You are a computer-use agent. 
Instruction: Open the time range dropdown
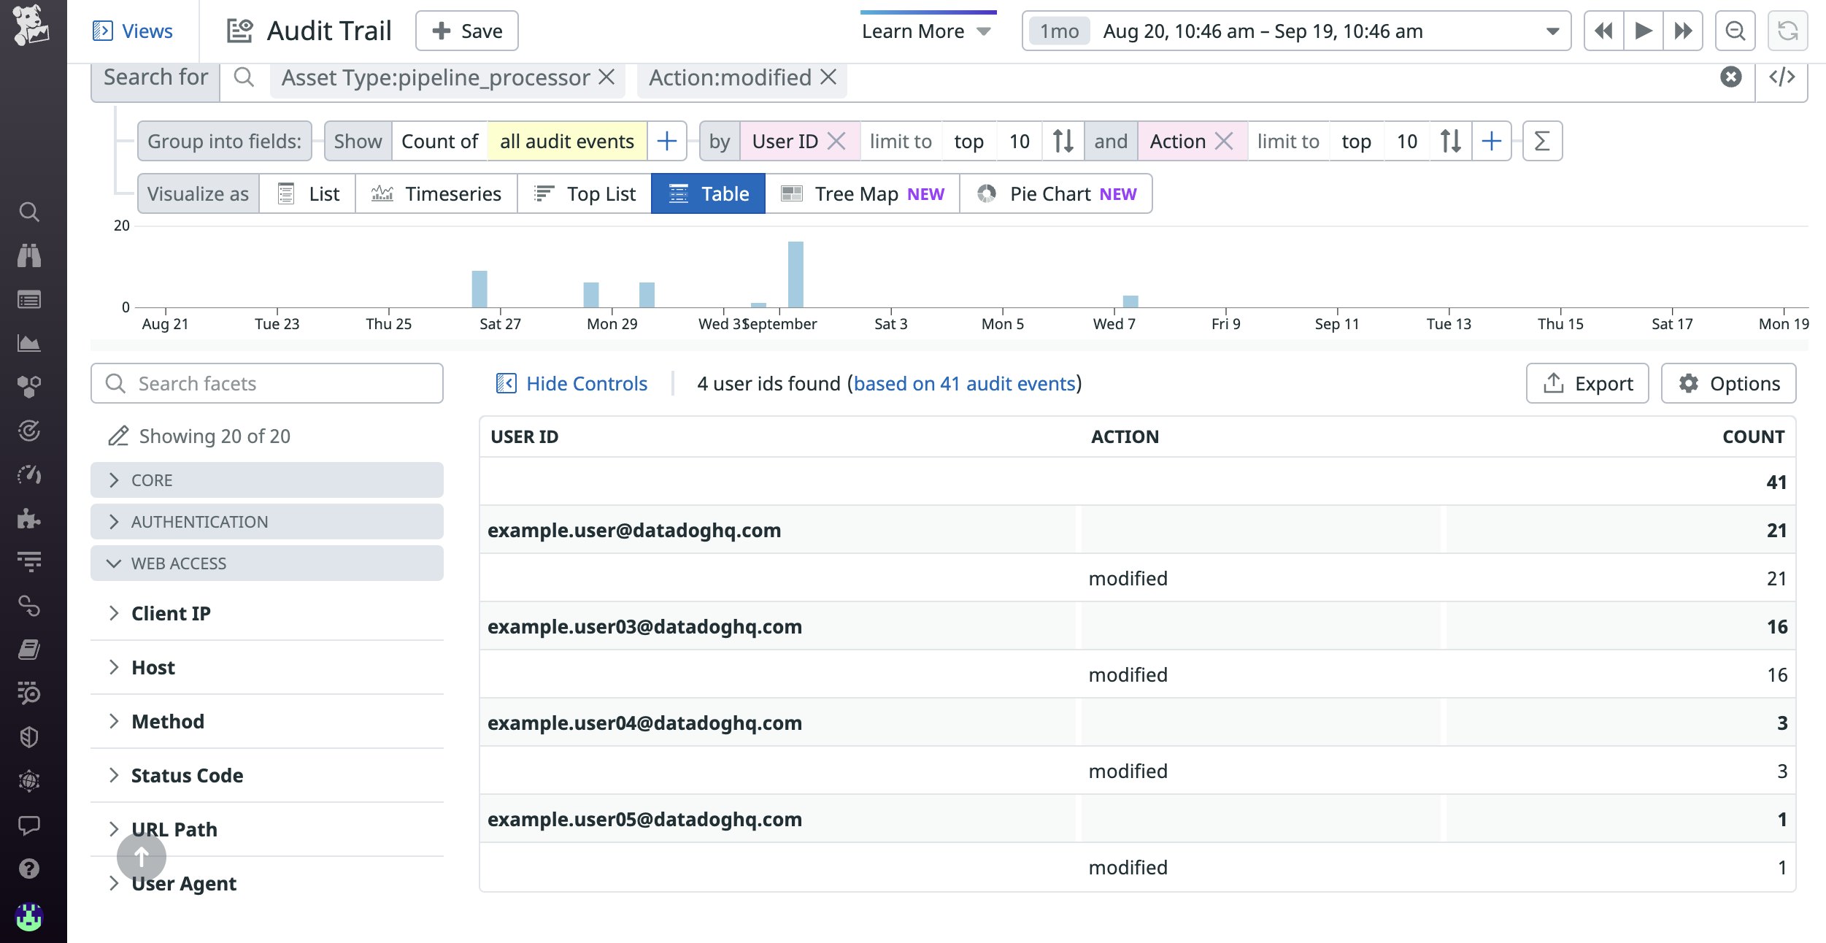pyautogui.click(x=1552, y=31)
